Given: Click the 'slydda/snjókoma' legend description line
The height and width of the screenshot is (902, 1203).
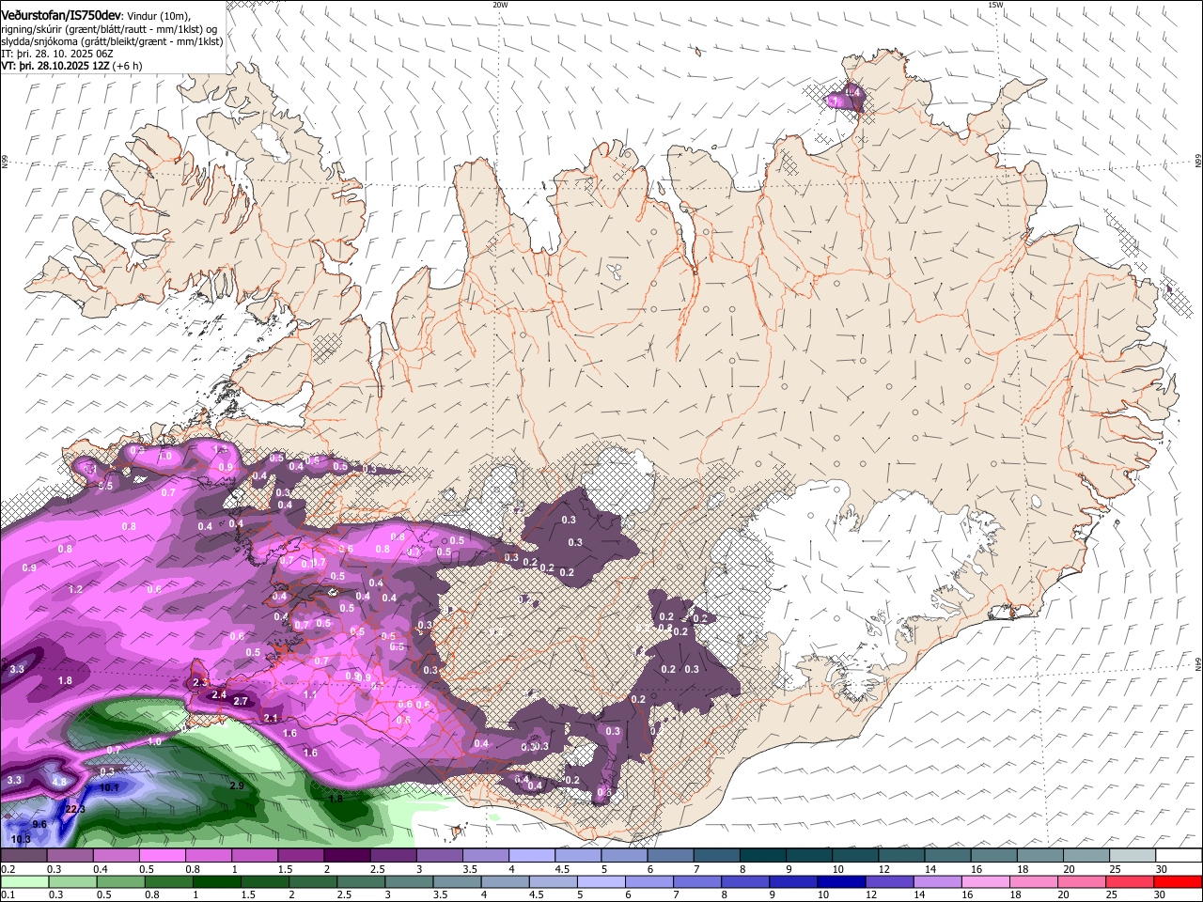Looking at the screenshot, I should click(112, 41).
